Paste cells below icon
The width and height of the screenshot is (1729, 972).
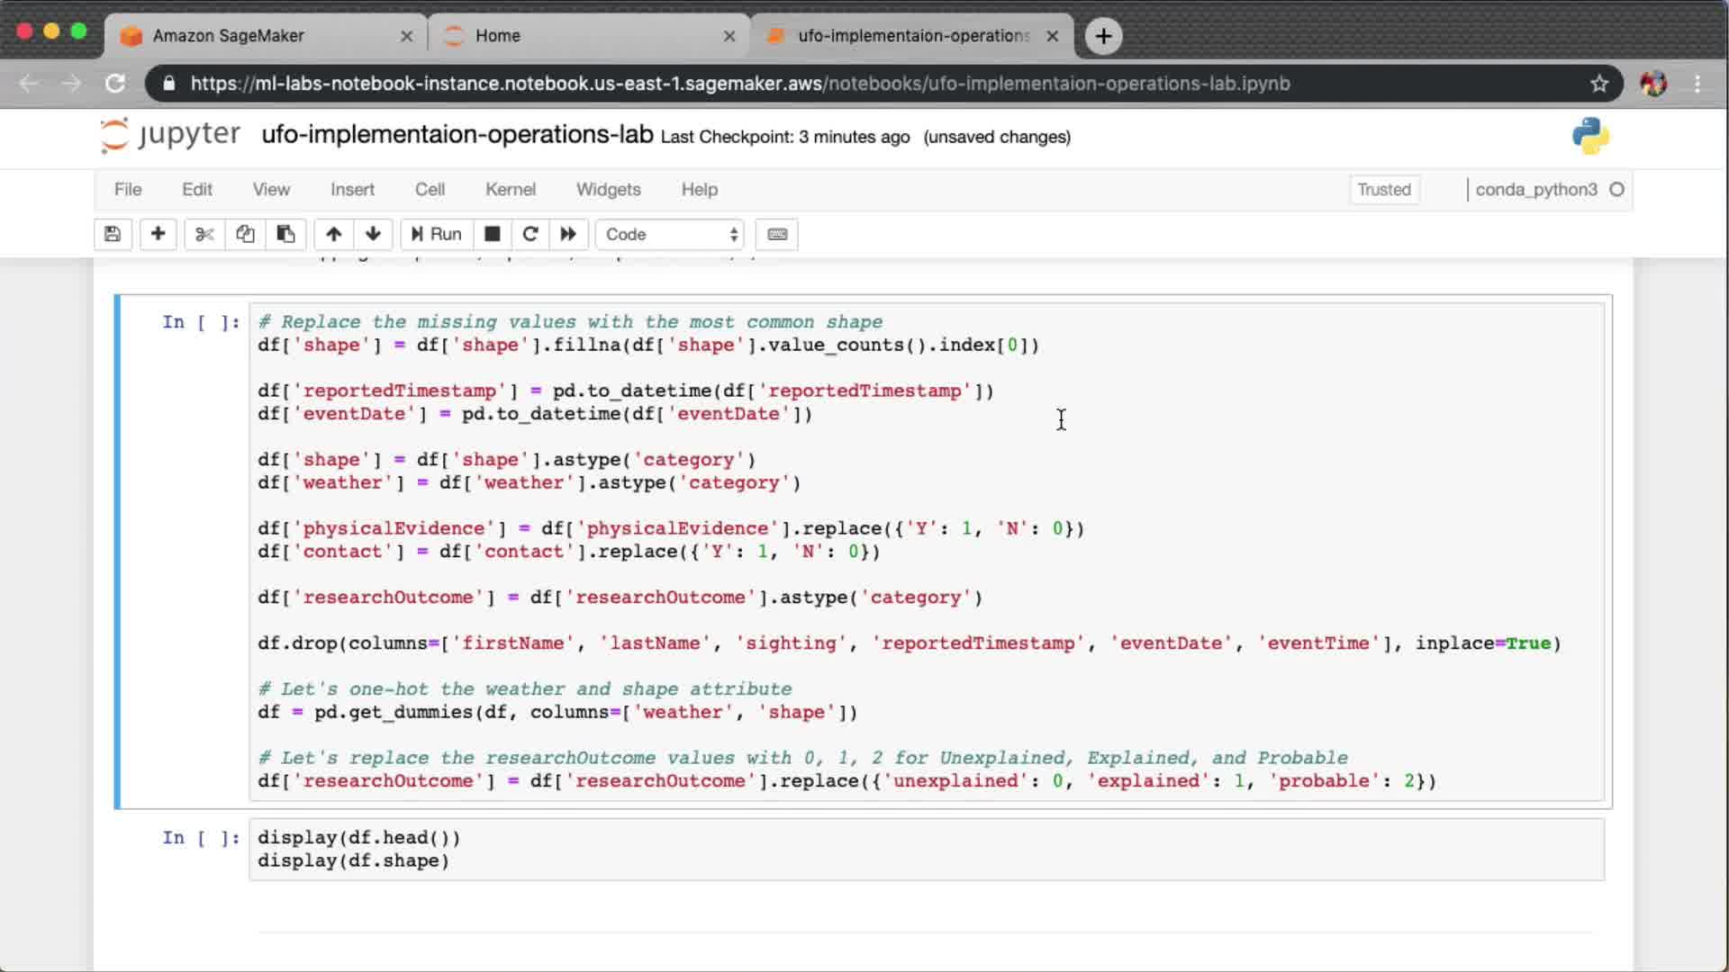(x=285, y=234)
